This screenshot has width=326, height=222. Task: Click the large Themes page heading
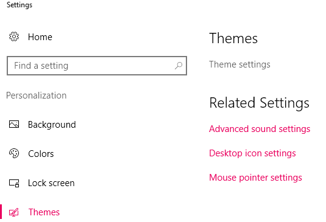(x=233, y=38)
